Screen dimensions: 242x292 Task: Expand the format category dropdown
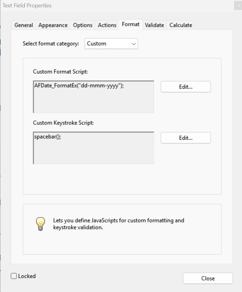111,44
